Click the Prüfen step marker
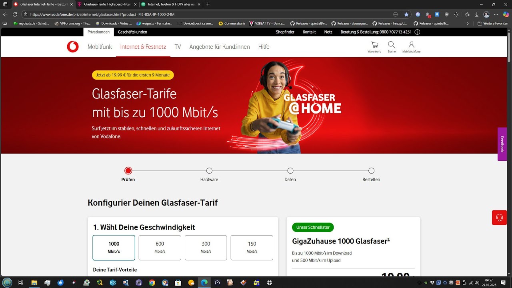The height and width of the screenshot is (288, 512). coord(128,171)
